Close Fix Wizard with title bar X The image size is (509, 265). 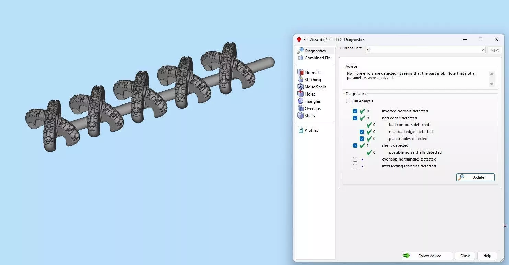(x=496, y=40)
